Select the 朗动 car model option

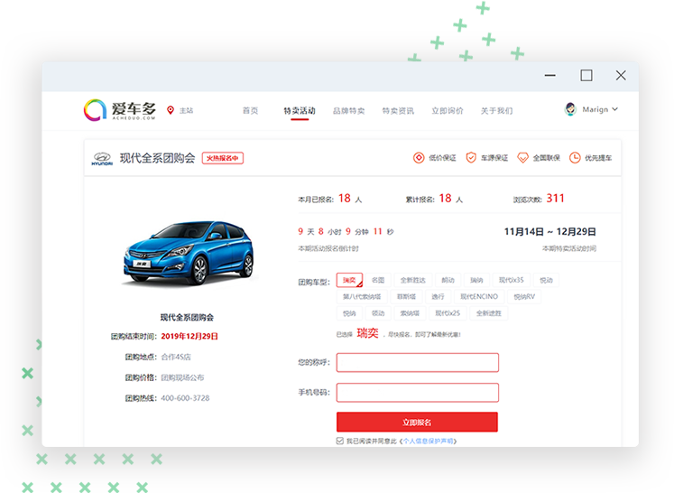(448, 280)
